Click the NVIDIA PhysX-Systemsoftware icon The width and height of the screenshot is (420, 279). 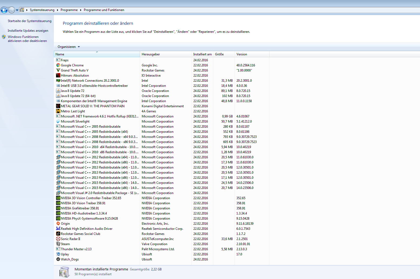(x=58, y=219)
